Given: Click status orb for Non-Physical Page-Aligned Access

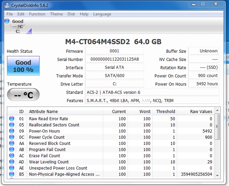Looking at the screenshot, I should 12,174.
